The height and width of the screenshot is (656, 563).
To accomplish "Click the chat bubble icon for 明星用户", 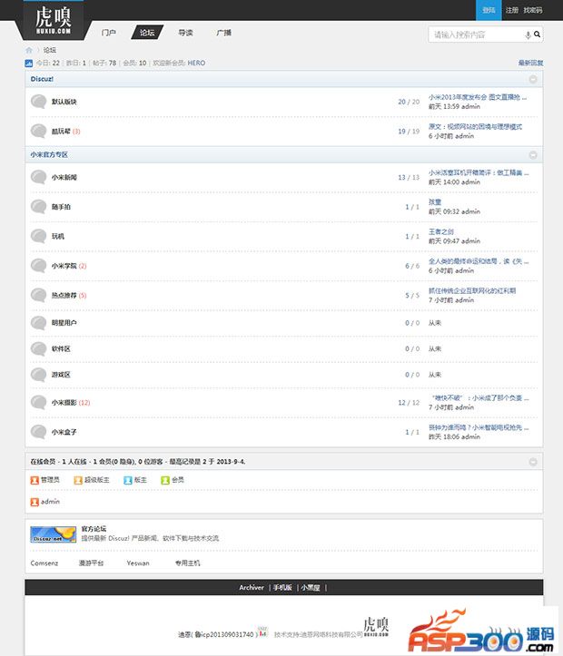I will [38, 323].
